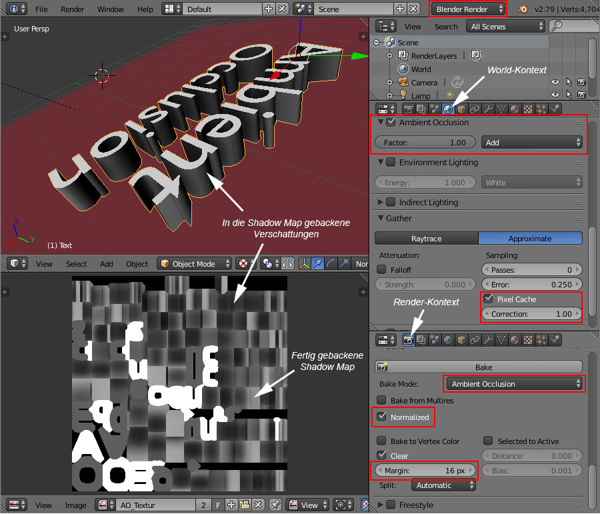Expand the Indirect Lighting panel
600x514 pixels.
coord(381,202)
